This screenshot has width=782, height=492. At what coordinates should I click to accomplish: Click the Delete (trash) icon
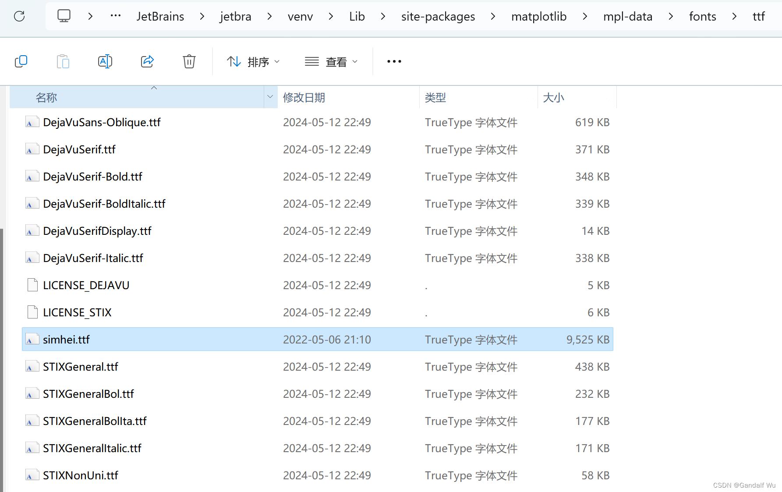(189, 61)
